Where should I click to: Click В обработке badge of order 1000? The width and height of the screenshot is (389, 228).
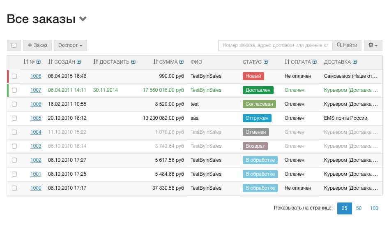[x=260, y=188]
